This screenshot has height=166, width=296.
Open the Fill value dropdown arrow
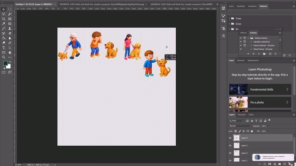269,131
